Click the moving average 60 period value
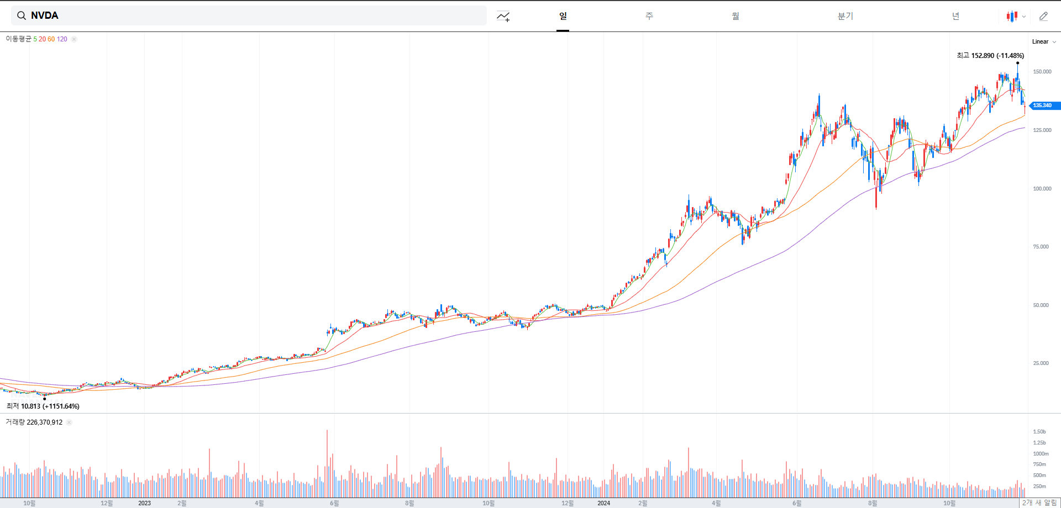 click(x=51, y=39)
